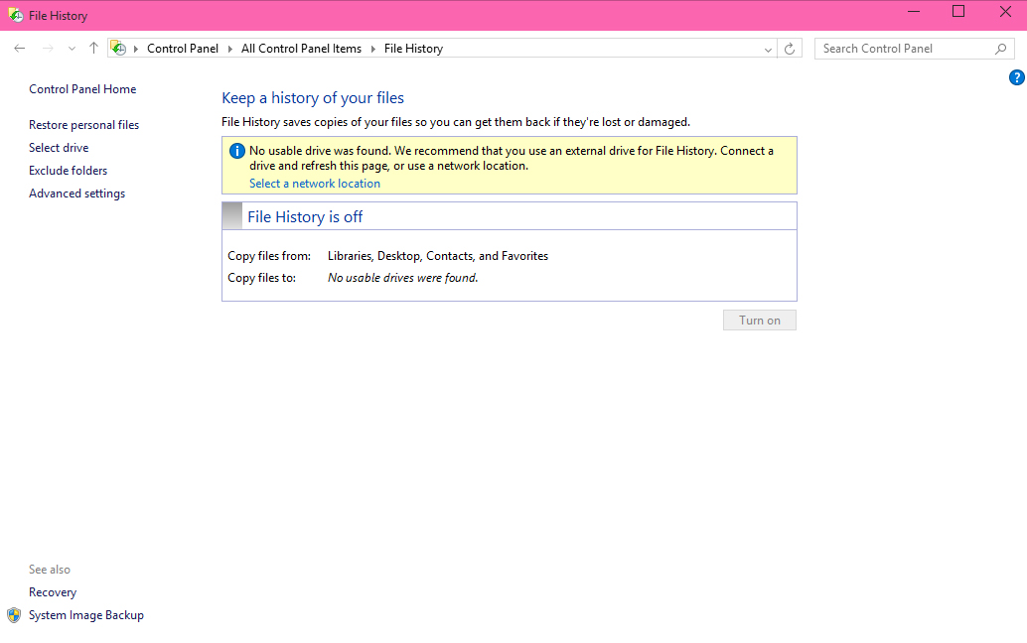
Task: Click the File History title bar icon
Action: click(16, 15)
